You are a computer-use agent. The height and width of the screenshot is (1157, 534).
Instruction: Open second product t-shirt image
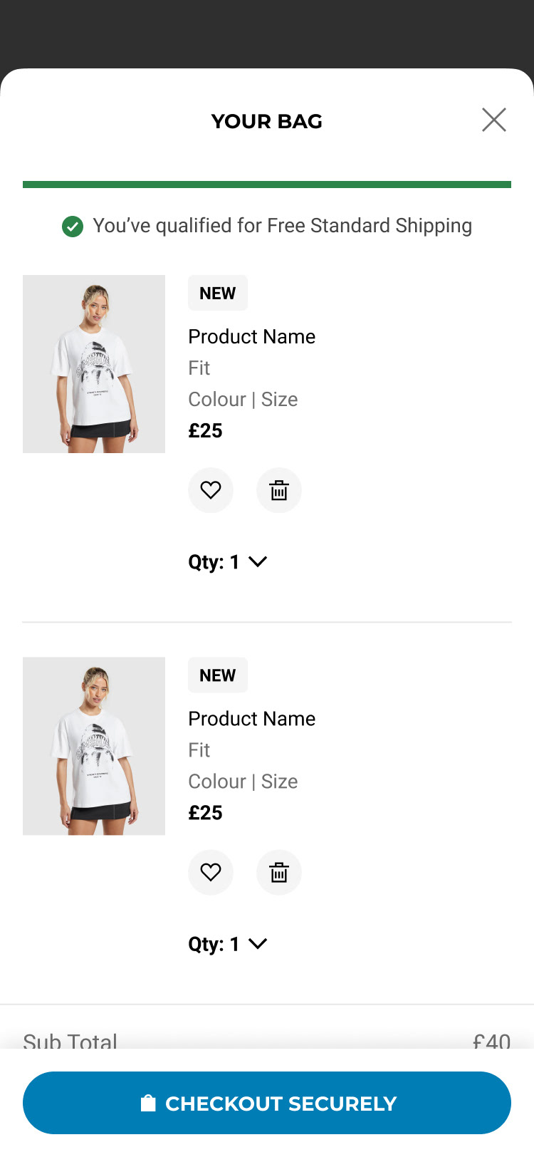[94, 746]
